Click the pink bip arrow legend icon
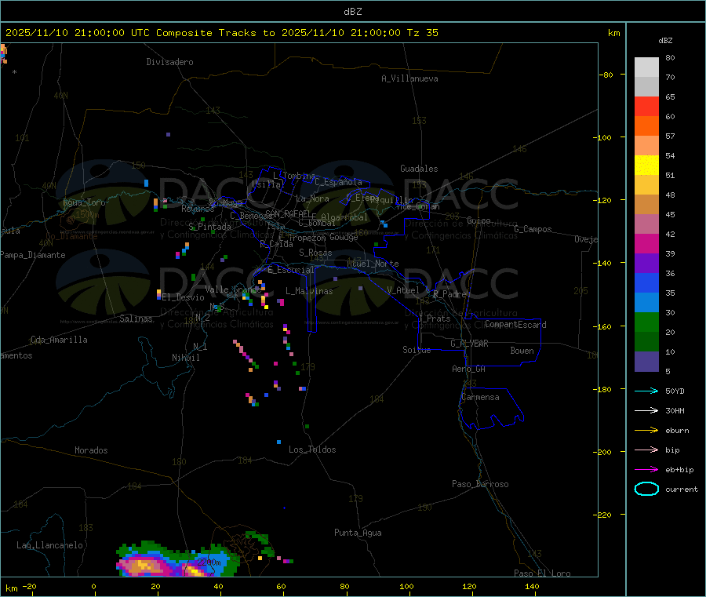Screen dimensions: 706x597 (646, 450)
